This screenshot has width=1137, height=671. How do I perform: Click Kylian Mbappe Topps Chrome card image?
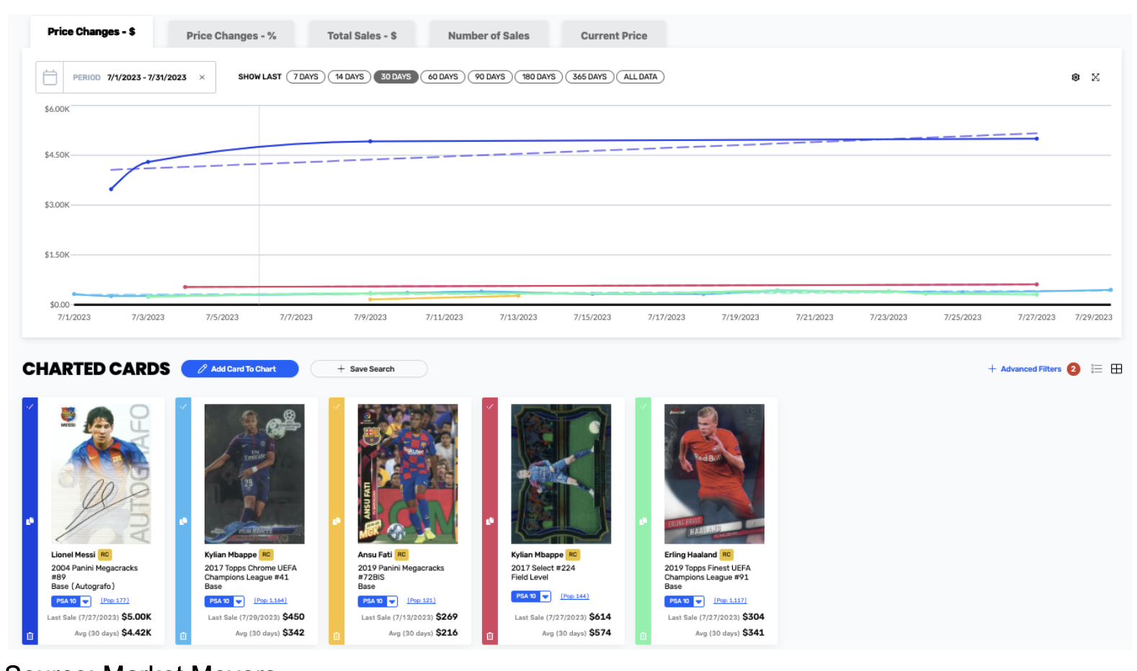(254, 474)
